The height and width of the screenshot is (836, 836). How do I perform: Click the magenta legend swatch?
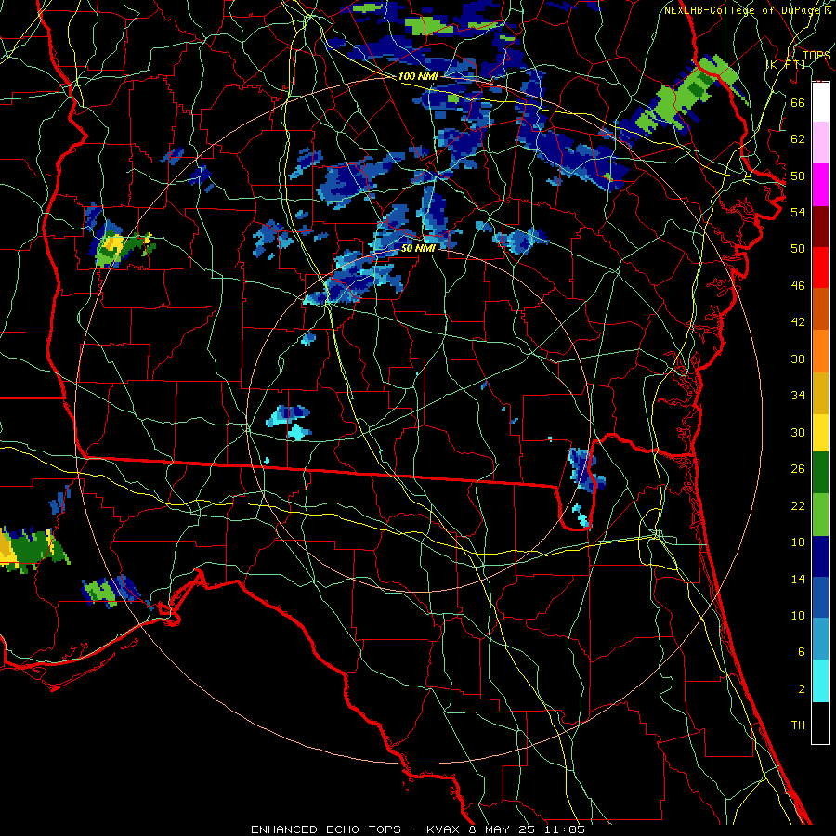(820, 185)
